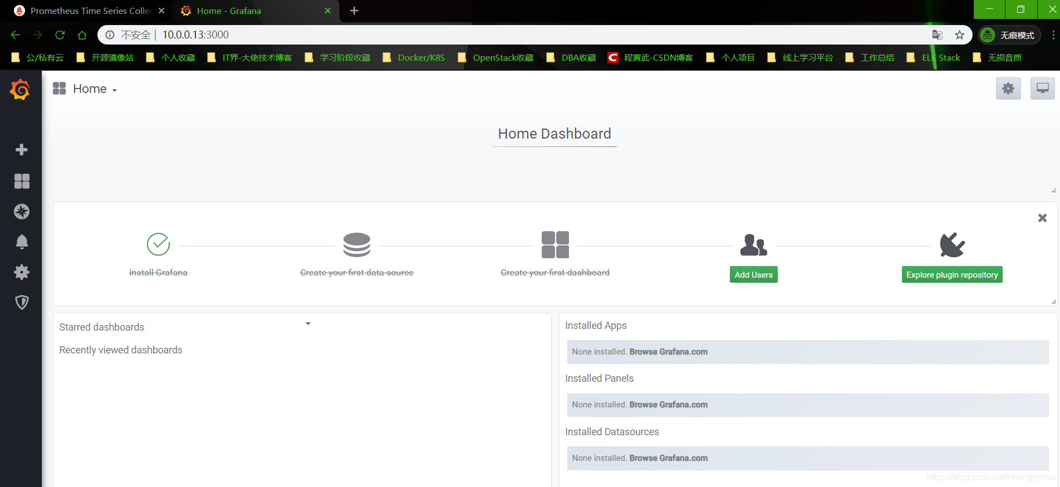
Task: Click incognito mode indicator 无痕模式
Action: [x=1009, y=35]
